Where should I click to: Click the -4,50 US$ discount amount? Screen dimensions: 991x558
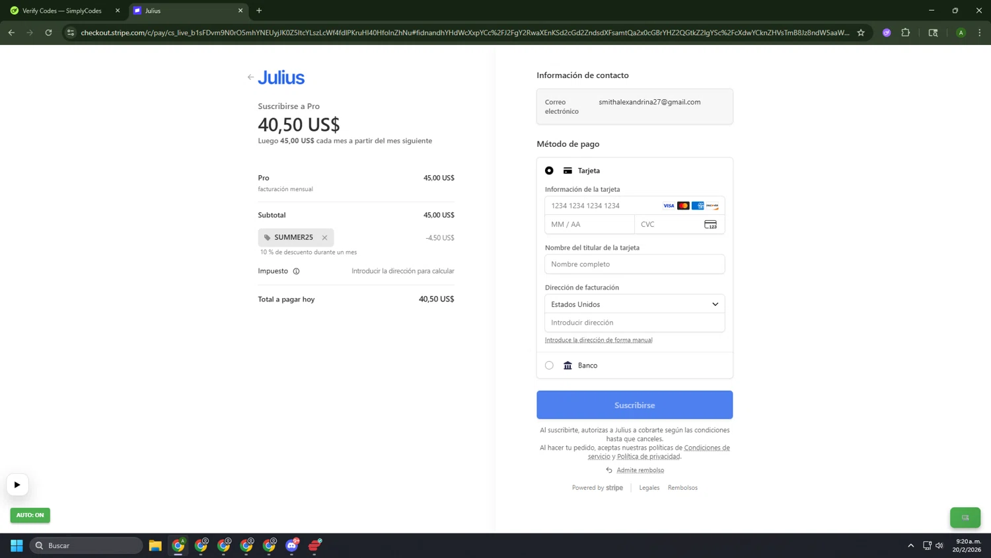pos(440,237)
